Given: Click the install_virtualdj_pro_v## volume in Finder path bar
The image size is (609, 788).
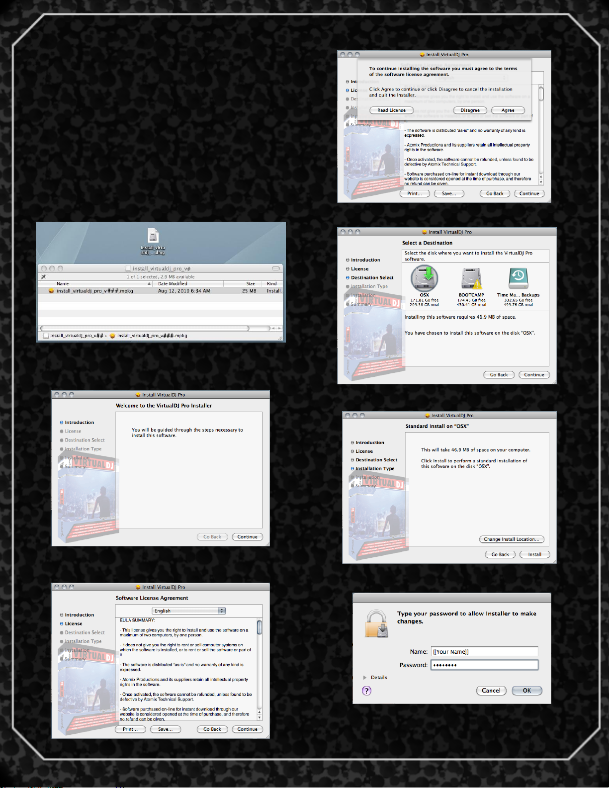Looking at the screenshot, I should 74,336.
